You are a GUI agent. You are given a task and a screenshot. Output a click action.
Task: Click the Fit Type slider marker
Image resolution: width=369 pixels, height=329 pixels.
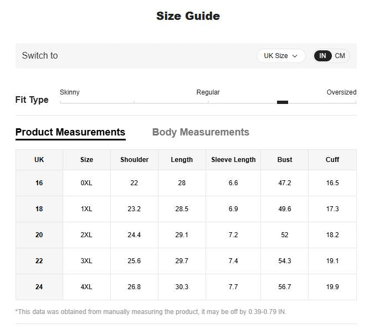tap(283, 102)
